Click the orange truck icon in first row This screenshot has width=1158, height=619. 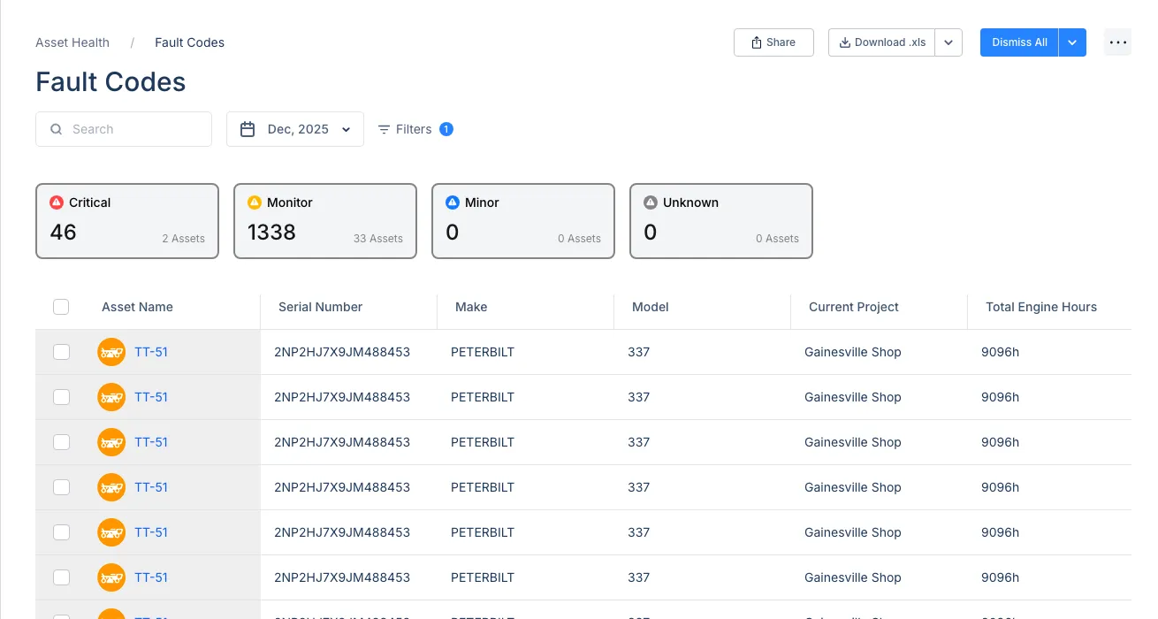point(111,352)
